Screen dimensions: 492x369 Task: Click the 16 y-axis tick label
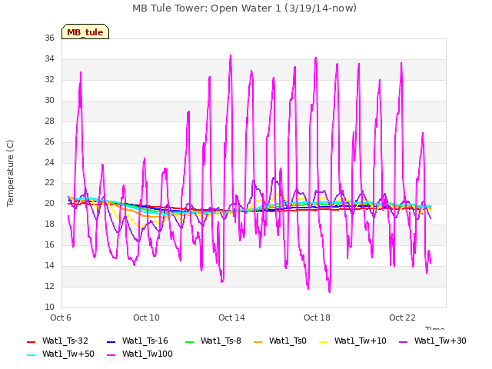[49, 245]
